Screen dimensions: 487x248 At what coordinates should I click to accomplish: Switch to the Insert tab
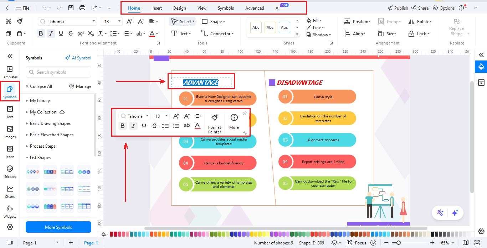[157, 8]
